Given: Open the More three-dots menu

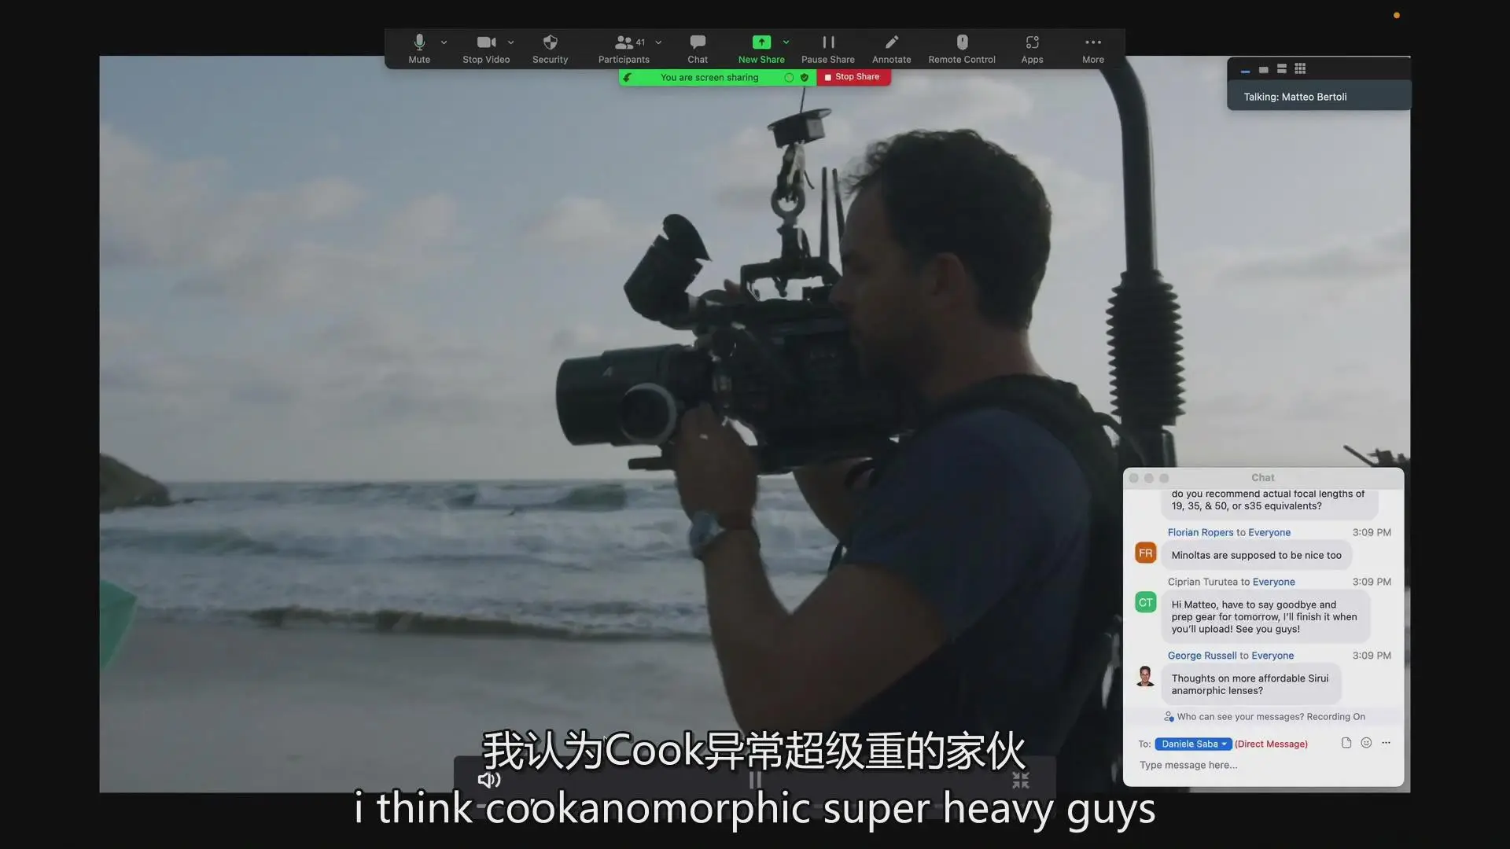Looking at the screenshot, I should [x=1093, y=49].
